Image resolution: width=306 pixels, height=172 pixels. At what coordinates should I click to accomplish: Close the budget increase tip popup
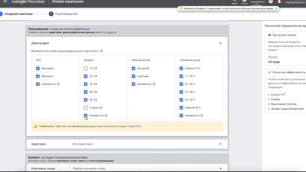pos(276,9)
